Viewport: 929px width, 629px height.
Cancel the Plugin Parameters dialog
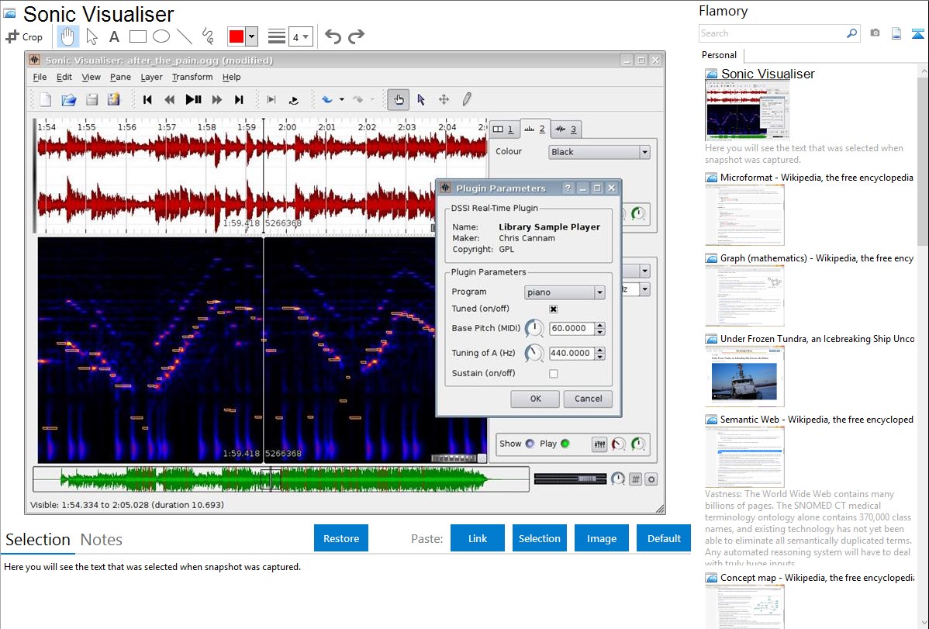coord(588,399)
